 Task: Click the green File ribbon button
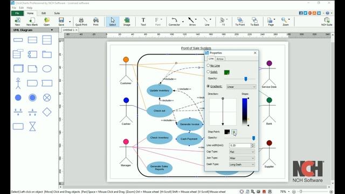[x=17, y=13]
